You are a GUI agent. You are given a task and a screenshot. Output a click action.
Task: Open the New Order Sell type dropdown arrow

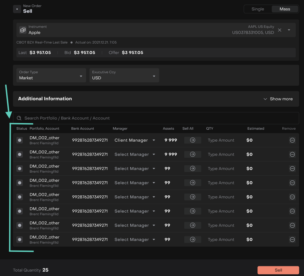(17, 9)
